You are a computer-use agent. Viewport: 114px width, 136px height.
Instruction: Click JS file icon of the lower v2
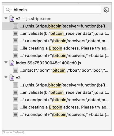(12, 78)
